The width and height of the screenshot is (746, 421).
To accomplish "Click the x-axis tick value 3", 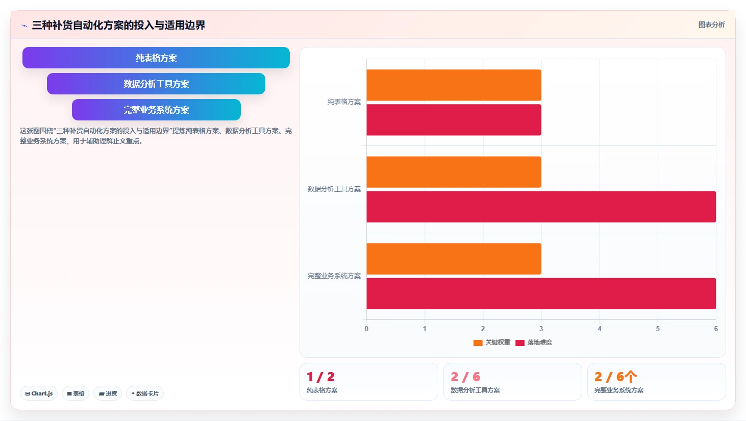I will click(x=541, y=329).
